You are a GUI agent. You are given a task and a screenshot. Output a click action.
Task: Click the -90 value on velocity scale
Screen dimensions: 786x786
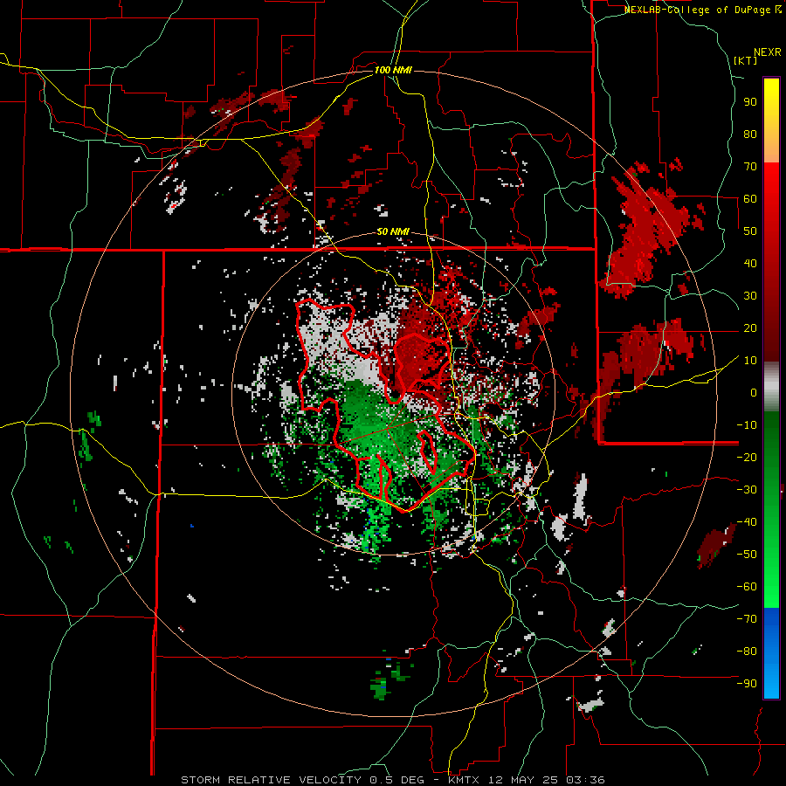[x=747, y=684]
